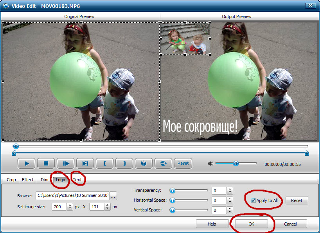Step forward one frame

point(65,164)
